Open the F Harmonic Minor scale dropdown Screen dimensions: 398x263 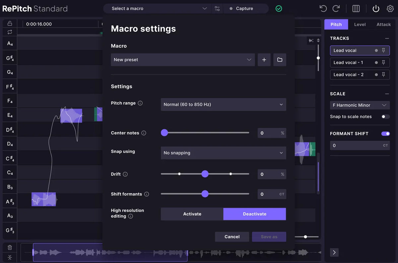(x=360, y=105)
